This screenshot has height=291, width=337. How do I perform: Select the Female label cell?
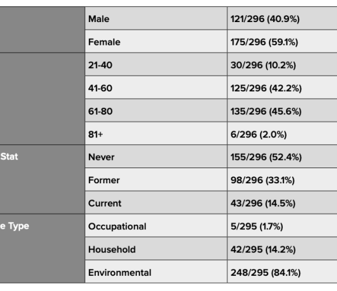tap(156, 42)
